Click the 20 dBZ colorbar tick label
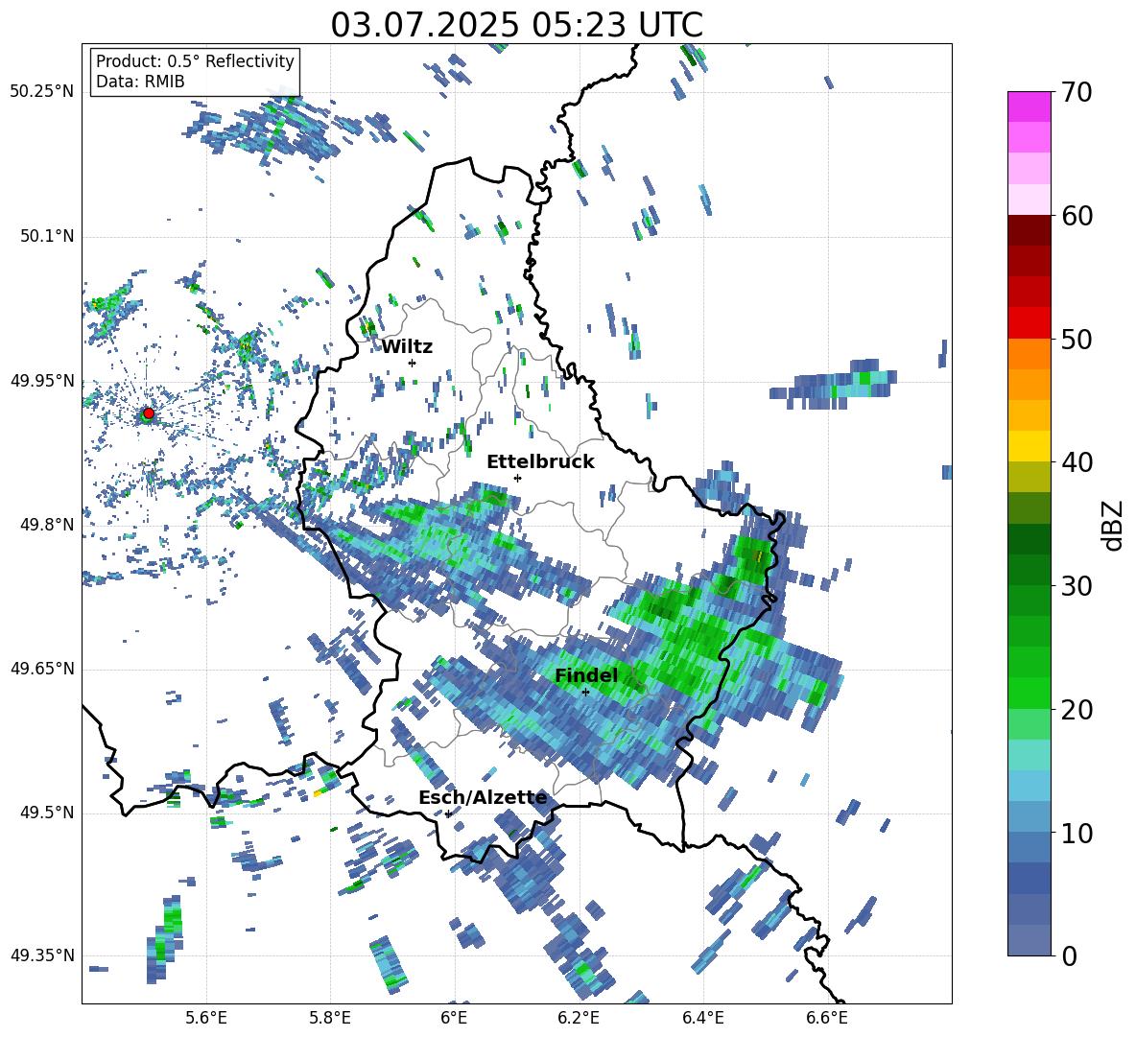 tap(1076, 710)
